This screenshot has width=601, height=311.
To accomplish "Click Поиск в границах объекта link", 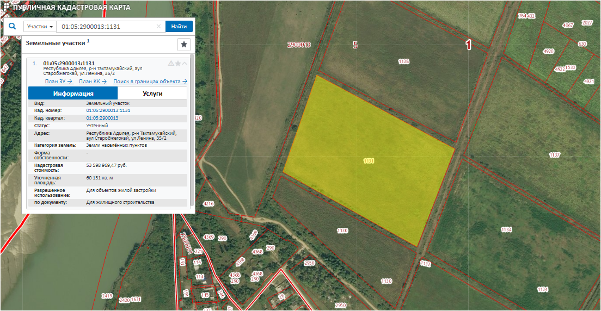I will (x=150, y=82).
